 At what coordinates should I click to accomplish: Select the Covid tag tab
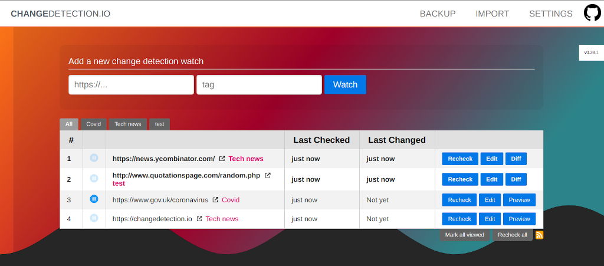click(93, 124)
